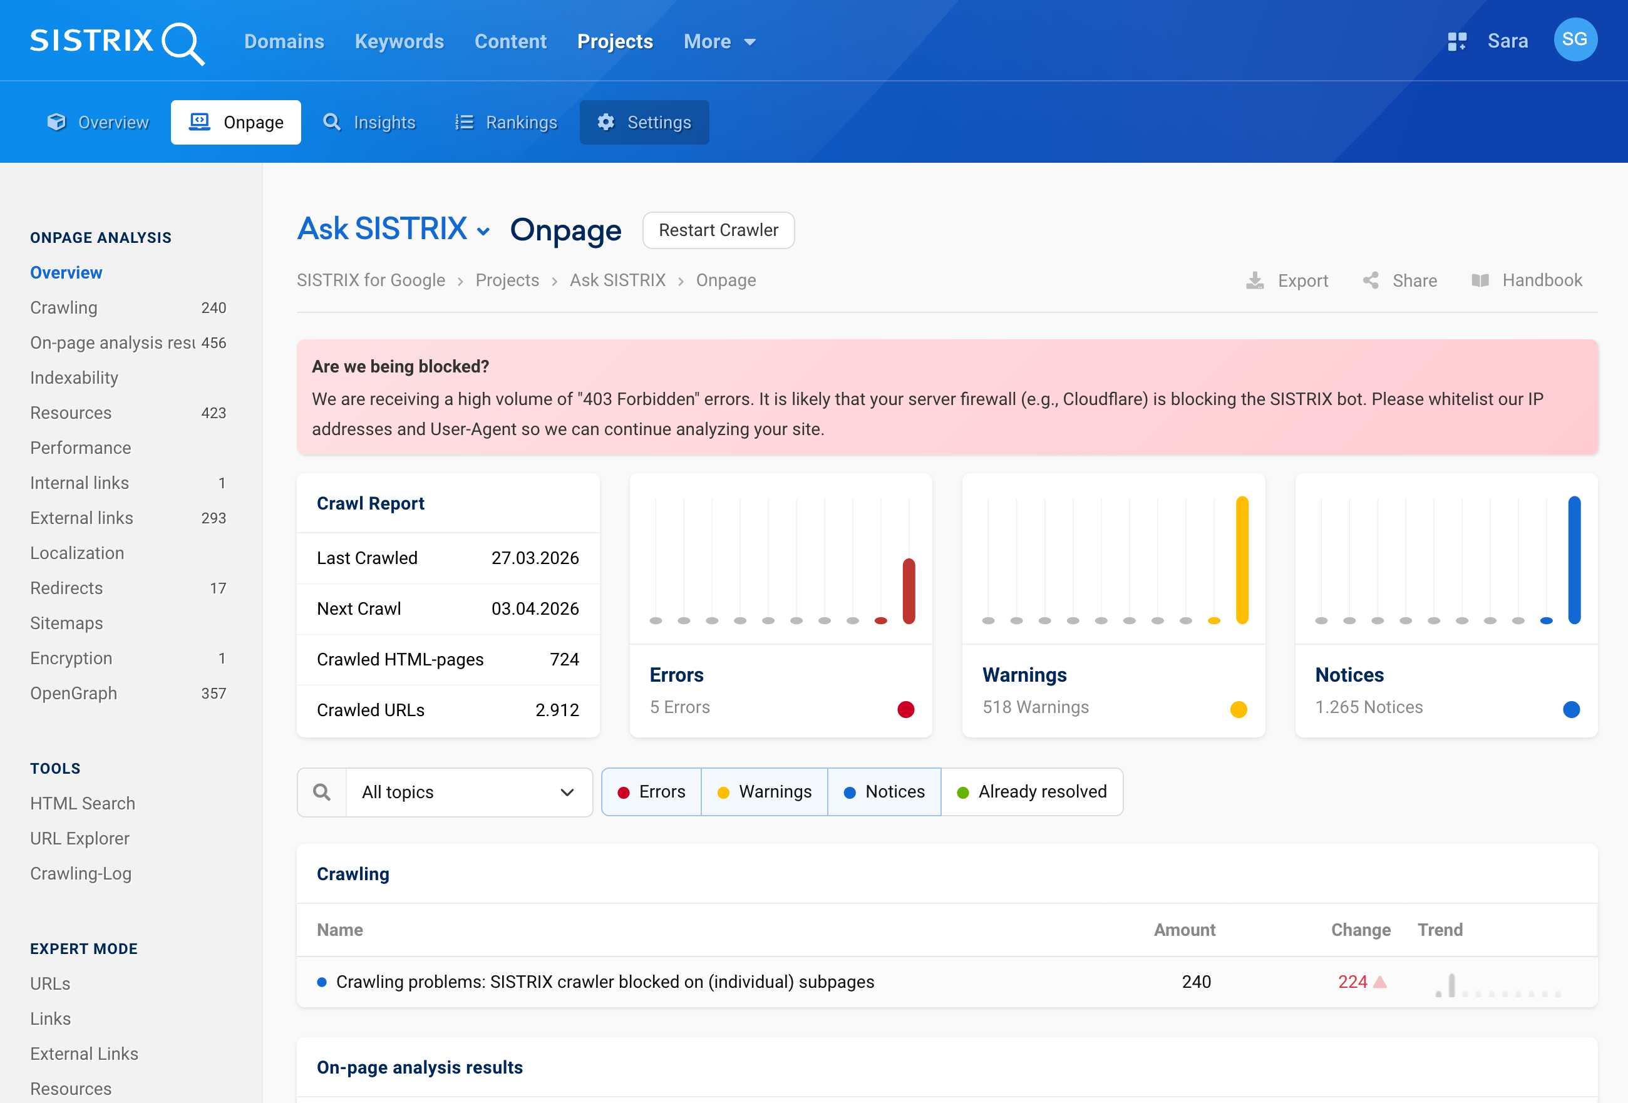Viewport: 1628px width, 1103px height.
Task: Enable the Warnings filter
Action: point(765,791)
